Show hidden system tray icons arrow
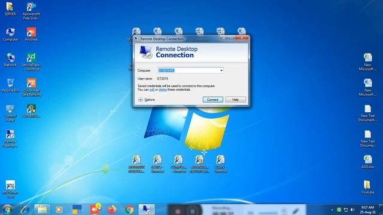This screenshot has width=383, height=215. click(x=332, y=210)
